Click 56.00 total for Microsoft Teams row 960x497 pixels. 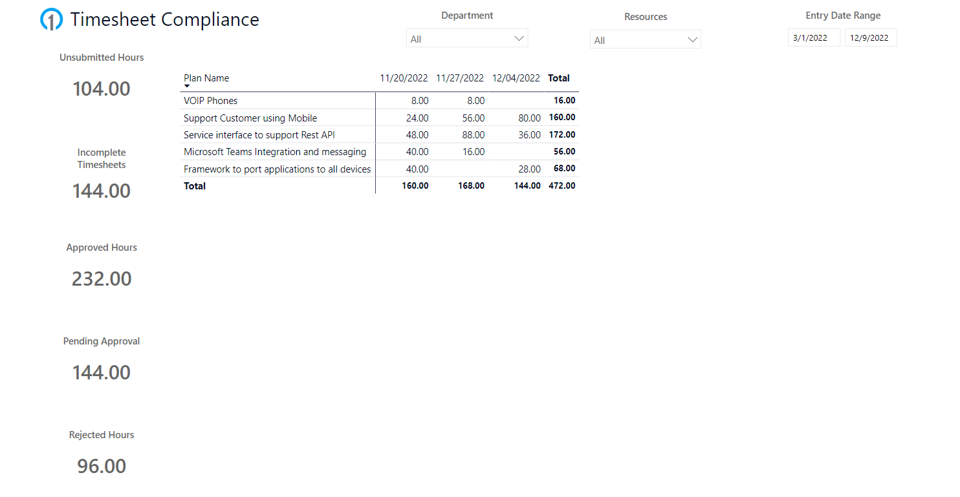tap(565, 152)
